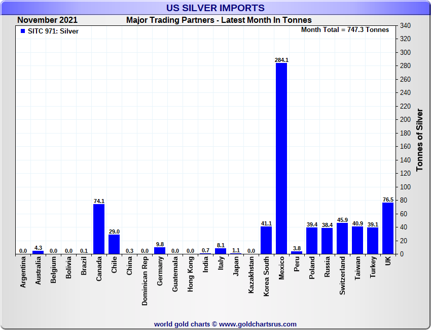Click the Taiwan bar labeled 40.9
The image size is (431, 330).
tap(357, 240)
